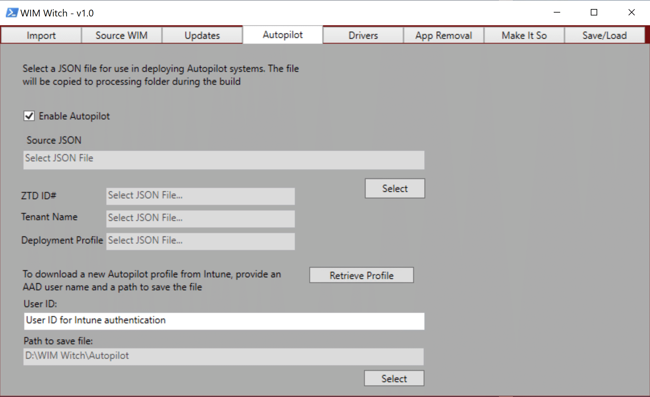The height and width of the screenshot is (397, 650).
Task: Click the 'Source JSON' label
Action: (54, 140)
